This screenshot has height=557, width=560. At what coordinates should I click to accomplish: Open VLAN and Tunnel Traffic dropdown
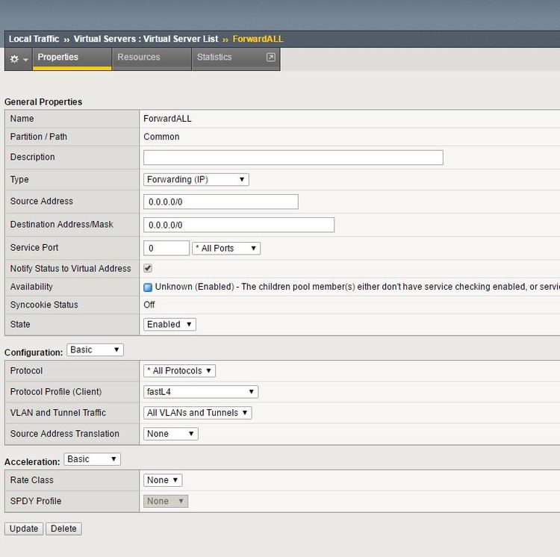pyautogui.click(x=198, y=412)
